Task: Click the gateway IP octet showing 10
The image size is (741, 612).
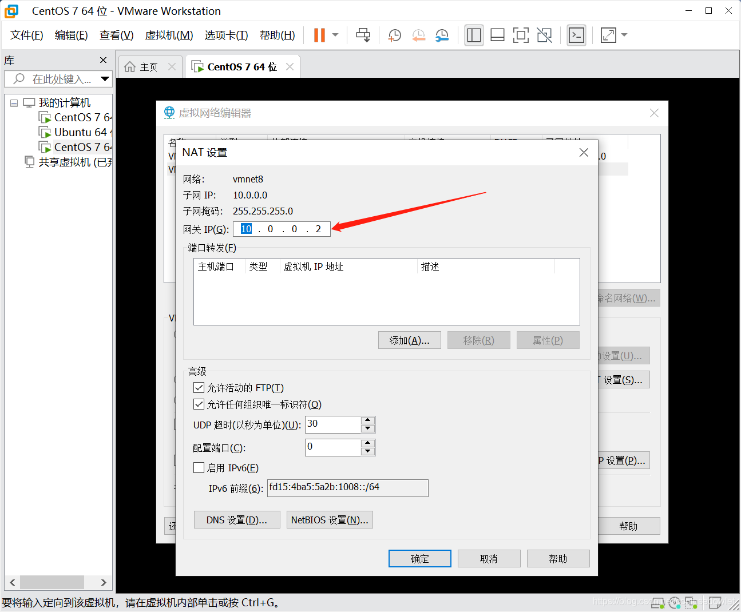Action: coord(246,229)
